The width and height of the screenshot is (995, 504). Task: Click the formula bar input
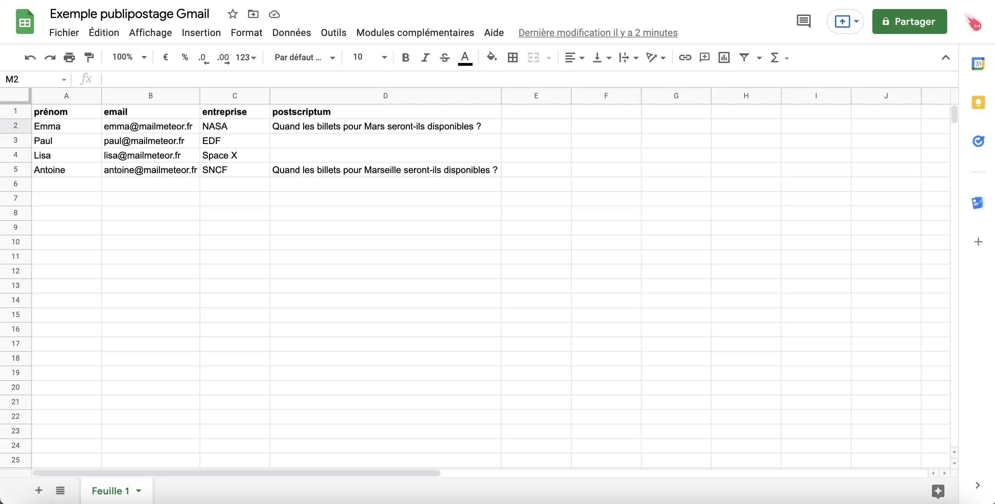tap(529, 79)
